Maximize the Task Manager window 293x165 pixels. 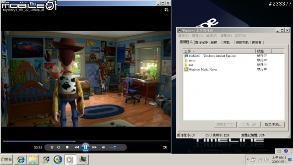pos(282,30)
